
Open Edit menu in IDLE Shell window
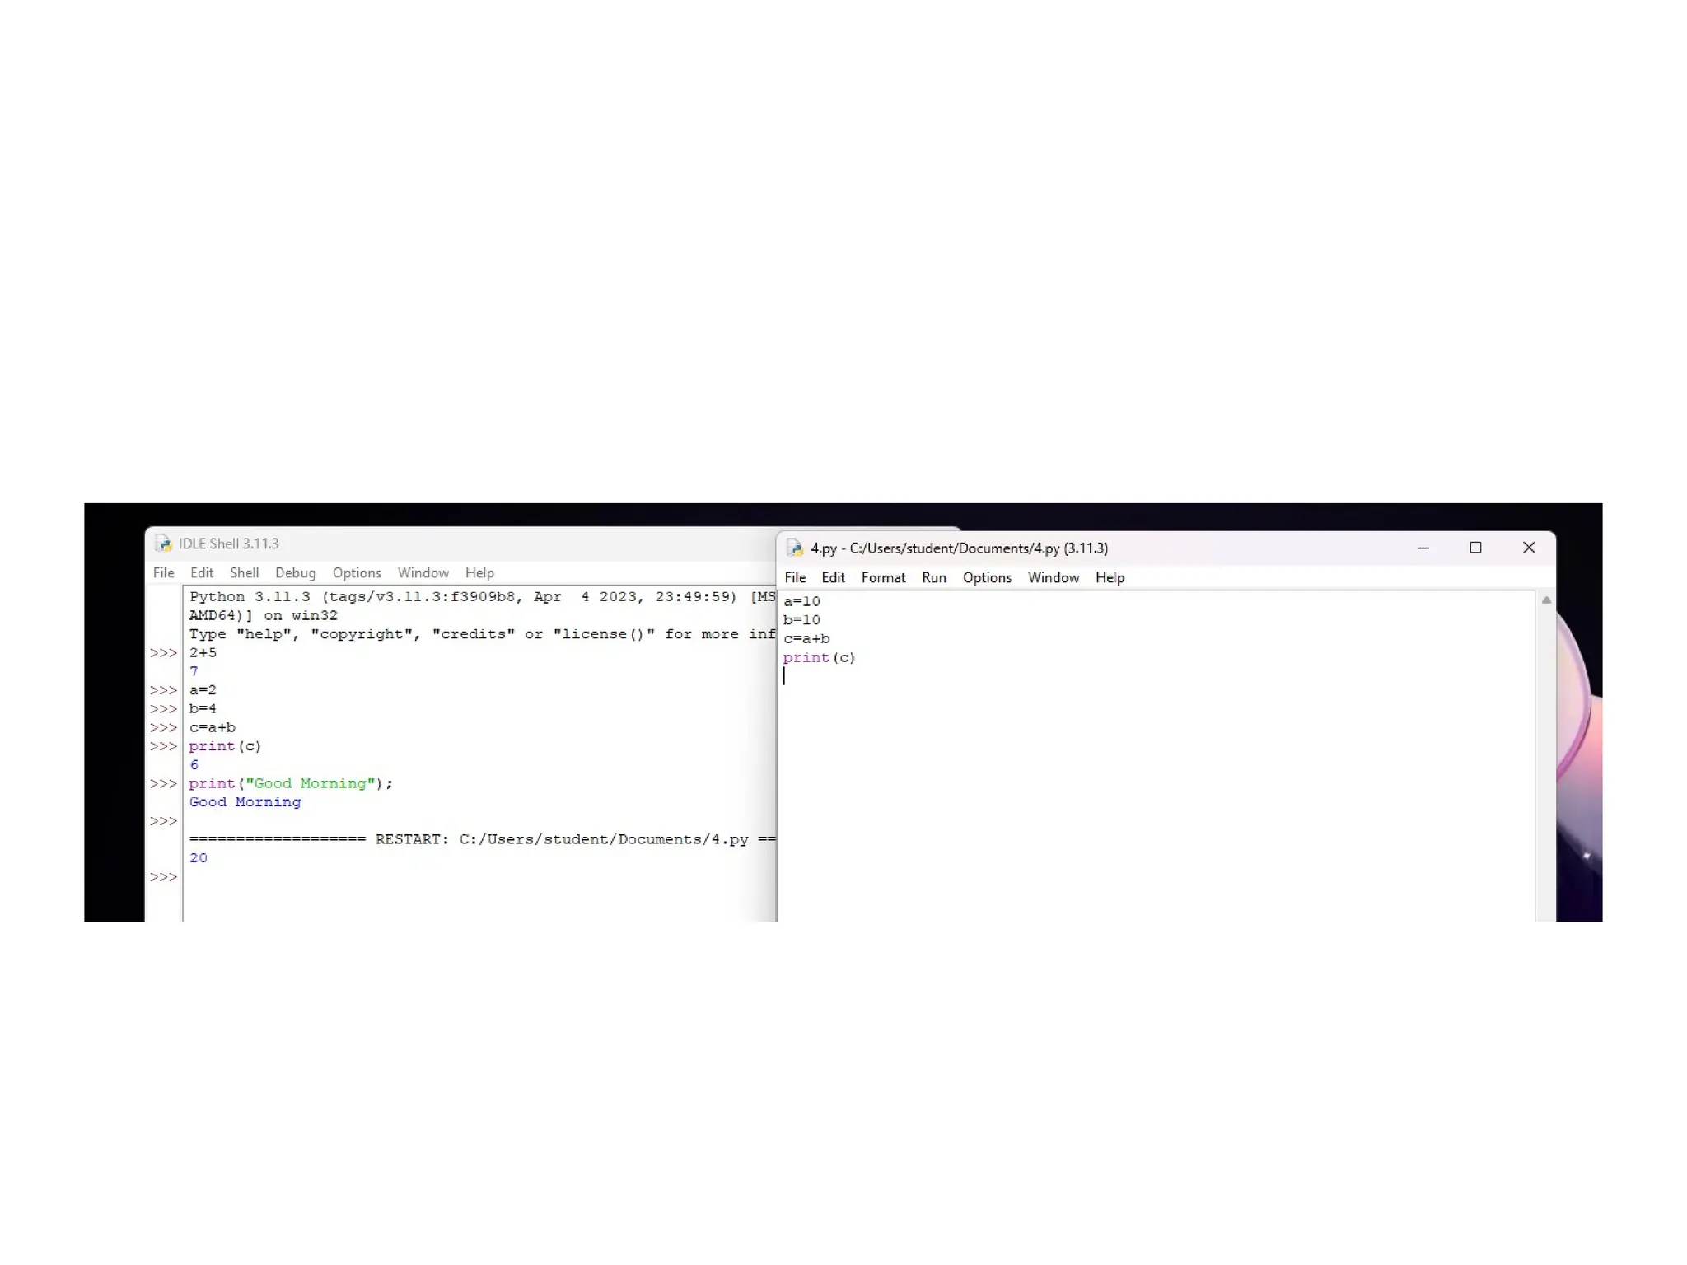201,572
